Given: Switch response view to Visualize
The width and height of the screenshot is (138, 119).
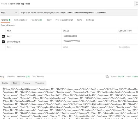Looking at the screenshot, I should pos(40,83).
